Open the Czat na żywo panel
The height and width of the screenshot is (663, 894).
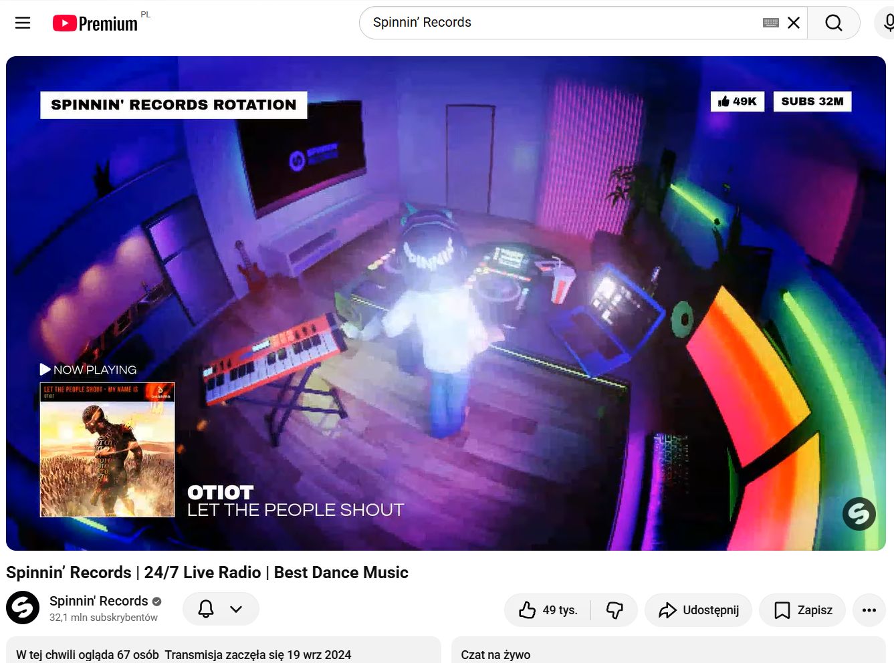669,650
